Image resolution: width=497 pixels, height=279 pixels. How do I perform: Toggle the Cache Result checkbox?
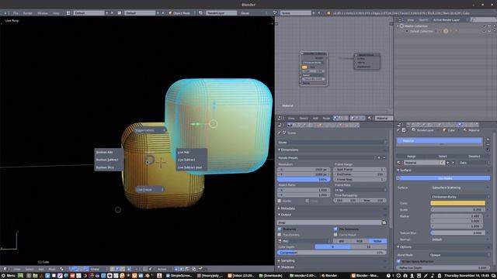(x=335, y=235)
